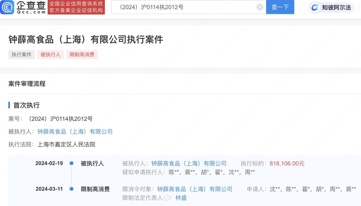Click the 知彼阿尔法 logo icon
361x206 pixels.
315,7
